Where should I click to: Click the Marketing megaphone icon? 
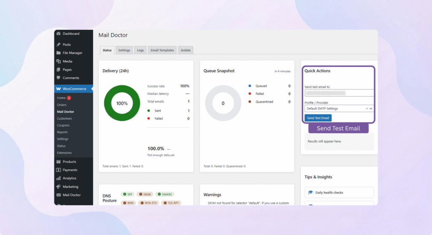59,187
